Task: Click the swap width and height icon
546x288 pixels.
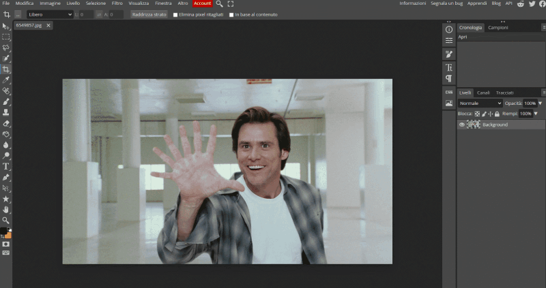Action: pyautogui.click(x=99, y=14)
